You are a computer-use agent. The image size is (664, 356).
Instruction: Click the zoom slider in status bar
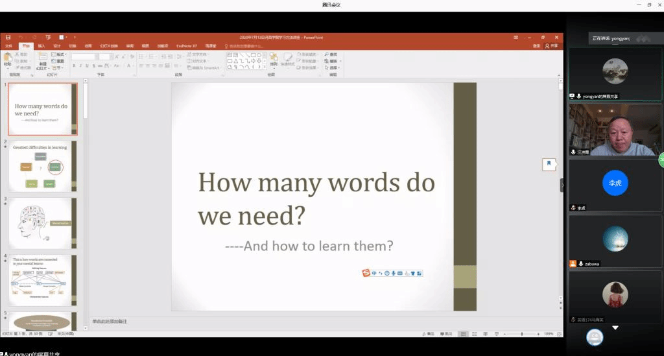[x=522, y=333]
